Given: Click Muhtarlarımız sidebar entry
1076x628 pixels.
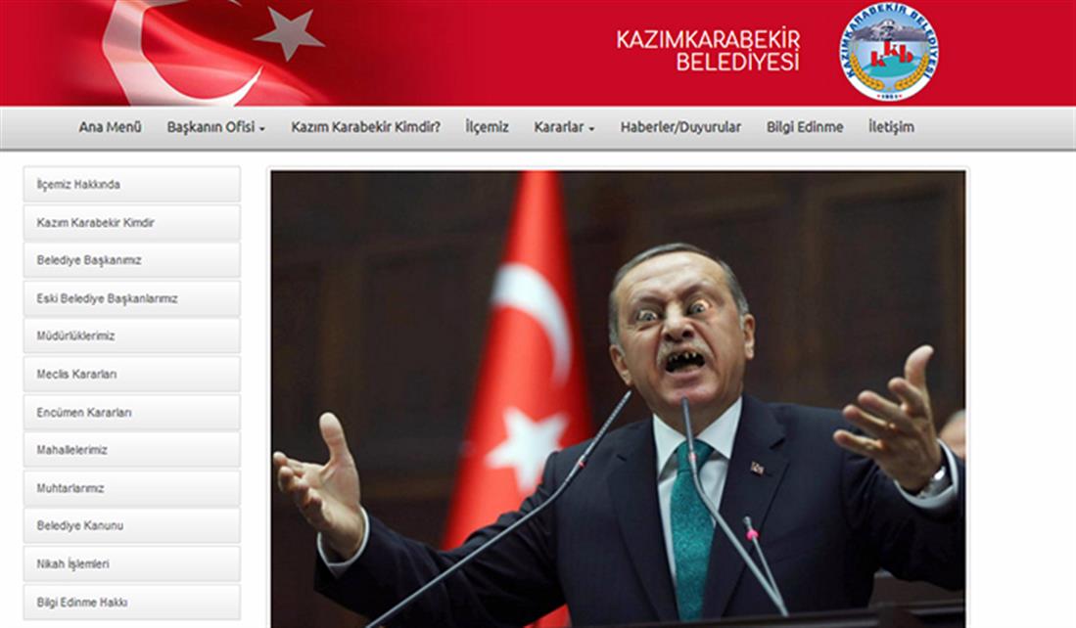Looking at the screenshot, I should coord(131,488).
